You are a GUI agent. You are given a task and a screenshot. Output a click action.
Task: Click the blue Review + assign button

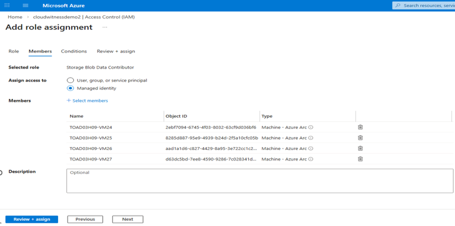click(32, 219)
